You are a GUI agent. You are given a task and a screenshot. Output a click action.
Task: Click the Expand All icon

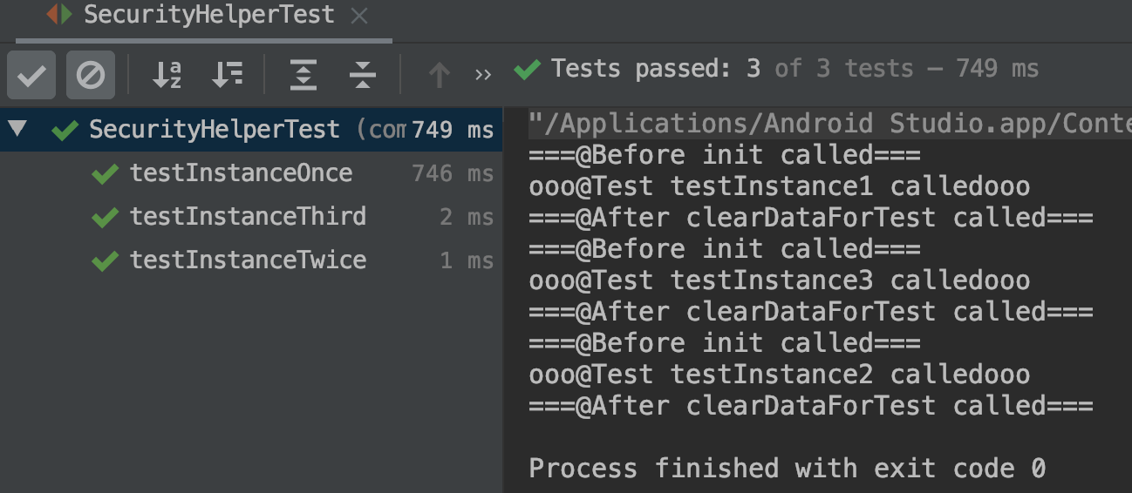pos(303,76)
